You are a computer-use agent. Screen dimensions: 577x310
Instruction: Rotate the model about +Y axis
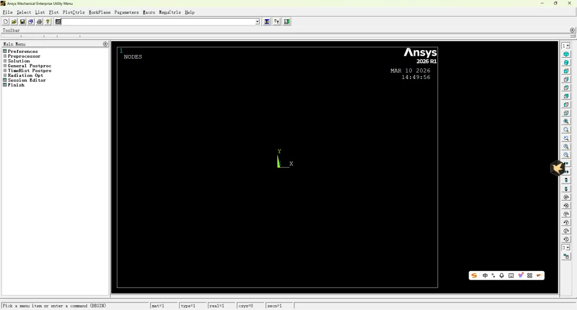566,214
